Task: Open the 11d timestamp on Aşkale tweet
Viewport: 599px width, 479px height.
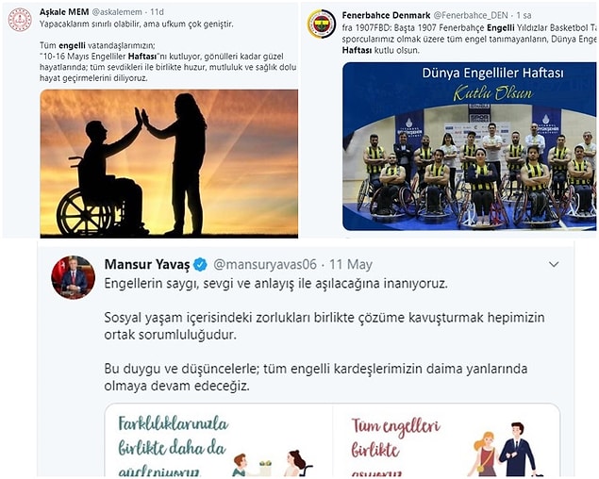Action: 157,12
